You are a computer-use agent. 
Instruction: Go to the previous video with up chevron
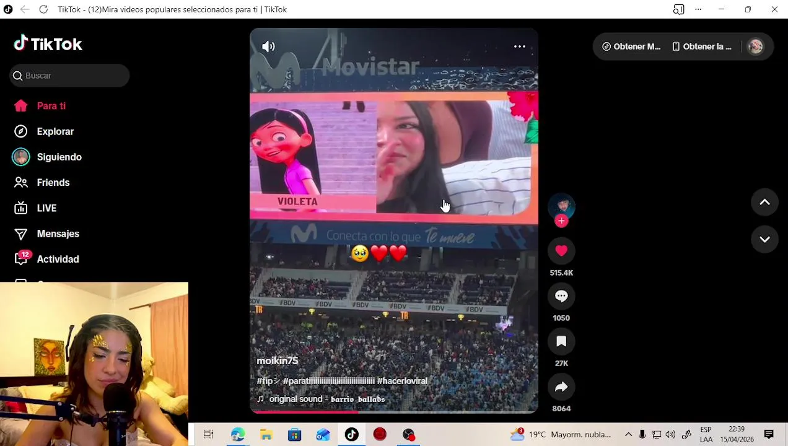coord(764,202)
